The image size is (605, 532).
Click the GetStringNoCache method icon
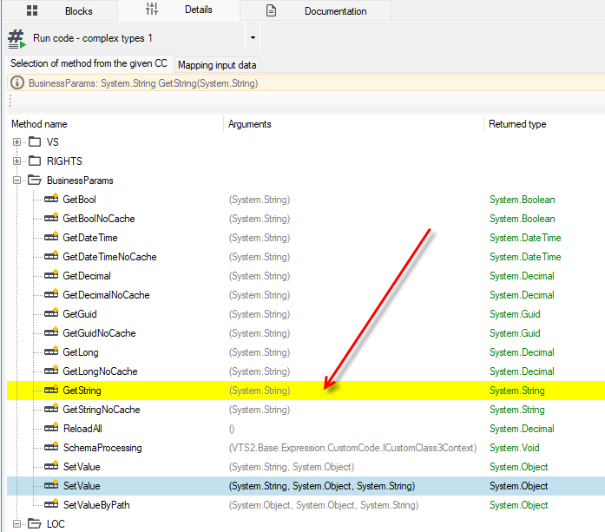[x=51, y=409]
